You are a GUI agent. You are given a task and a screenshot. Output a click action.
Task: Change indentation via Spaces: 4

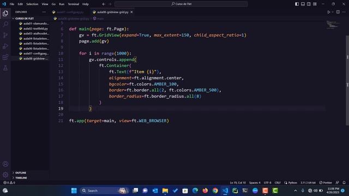click(x=255, y=183)
